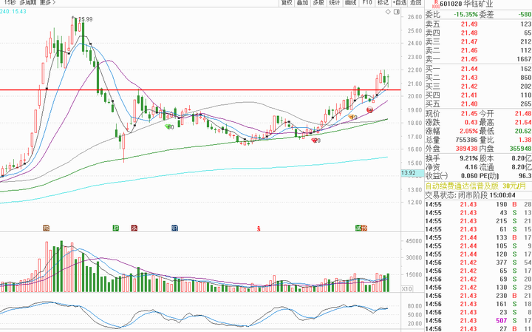Image resolution: width=532 pixels, height=332 pixels.
Task: Click the 内盘 value 365948
Action: (520, 149)
